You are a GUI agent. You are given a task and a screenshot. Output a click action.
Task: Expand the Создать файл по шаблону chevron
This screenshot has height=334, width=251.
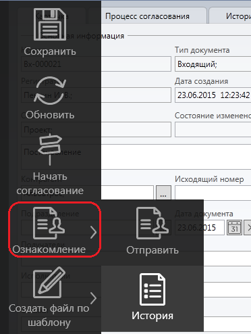93,298
